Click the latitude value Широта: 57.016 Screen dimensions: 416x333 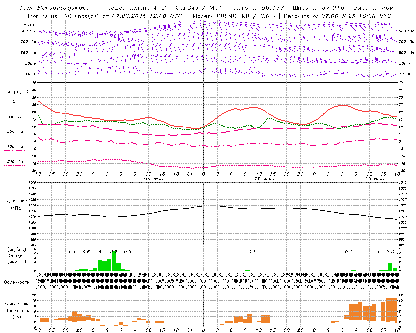point(318,8)
